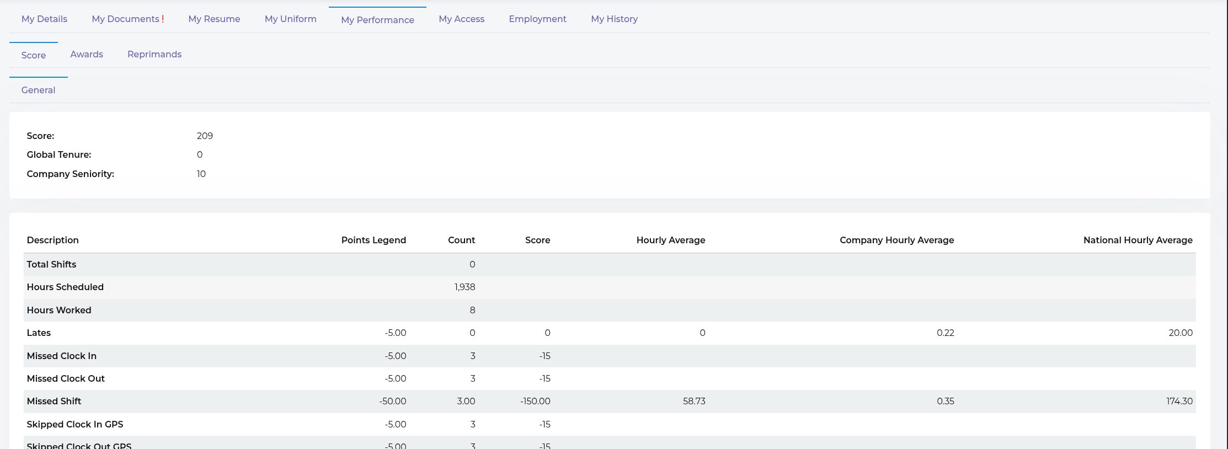Click the red alert mark on My Documents
1228x449 pixels.
point(163,19)
